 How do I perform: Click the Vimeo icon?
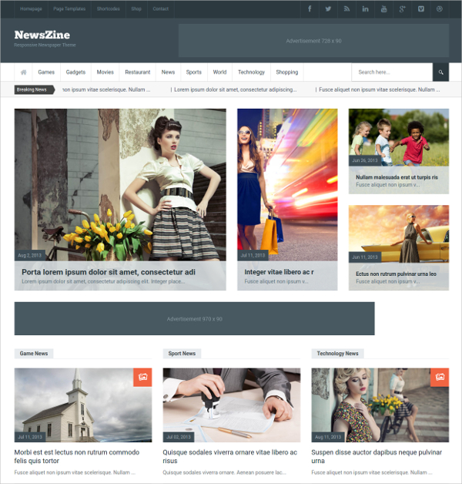[420, 8]
